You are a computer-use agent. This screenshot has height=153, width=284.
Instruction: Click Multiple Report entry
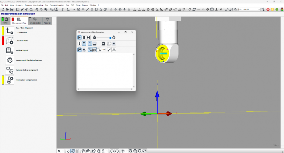[22, 50]
